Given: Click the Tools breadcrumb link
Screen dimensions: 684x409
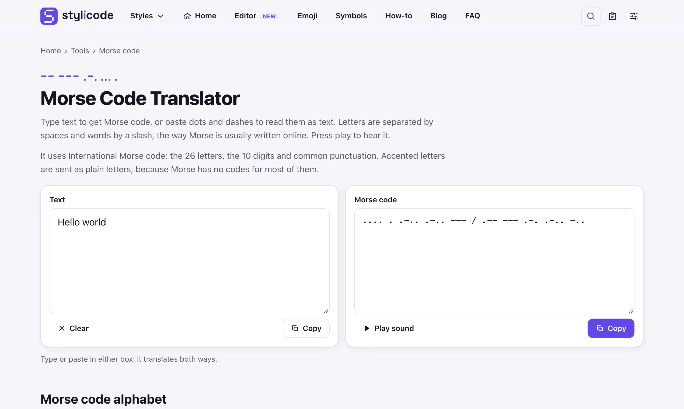Looking at the screenshot, I should point(80,51).
